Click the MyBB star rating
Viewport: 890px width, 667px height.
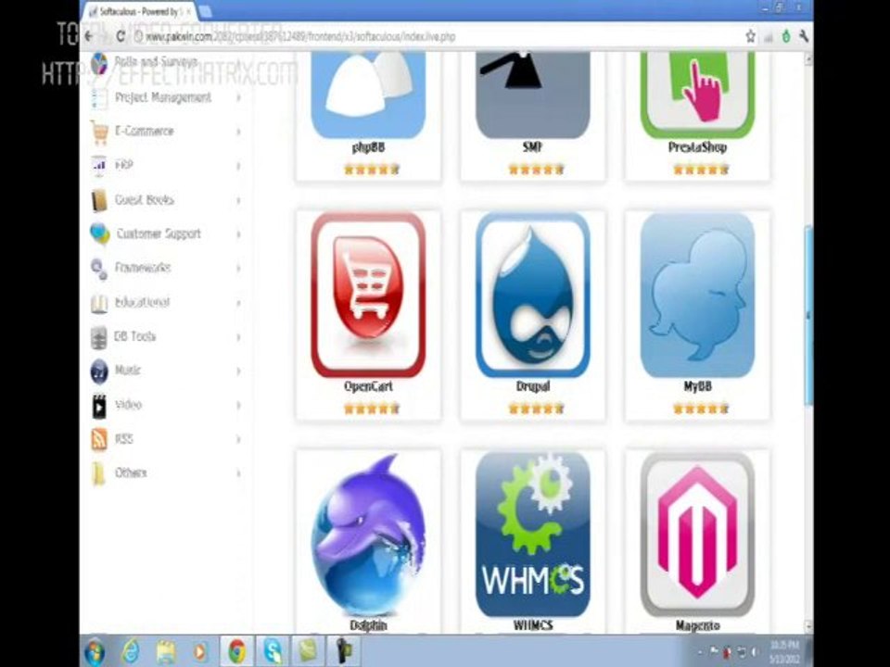(701, 409)
